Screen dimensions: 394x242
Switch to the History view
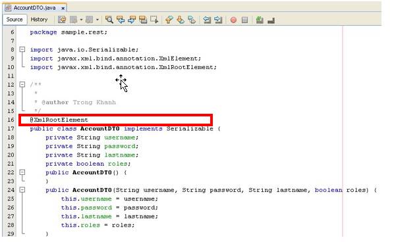[39, 19]
